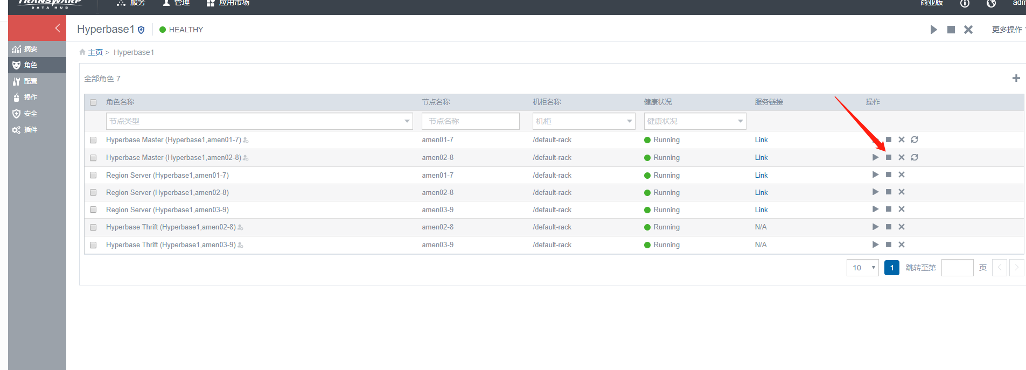The image size is (1026, 370).
Task: Click the 主页 breadcrumb link
Action: click(95, 52)
